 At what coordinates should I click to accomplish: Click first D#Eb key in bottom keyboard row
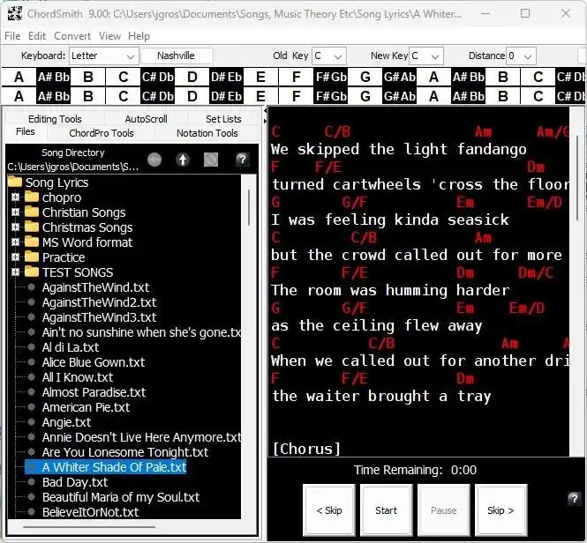pos(227,96)
